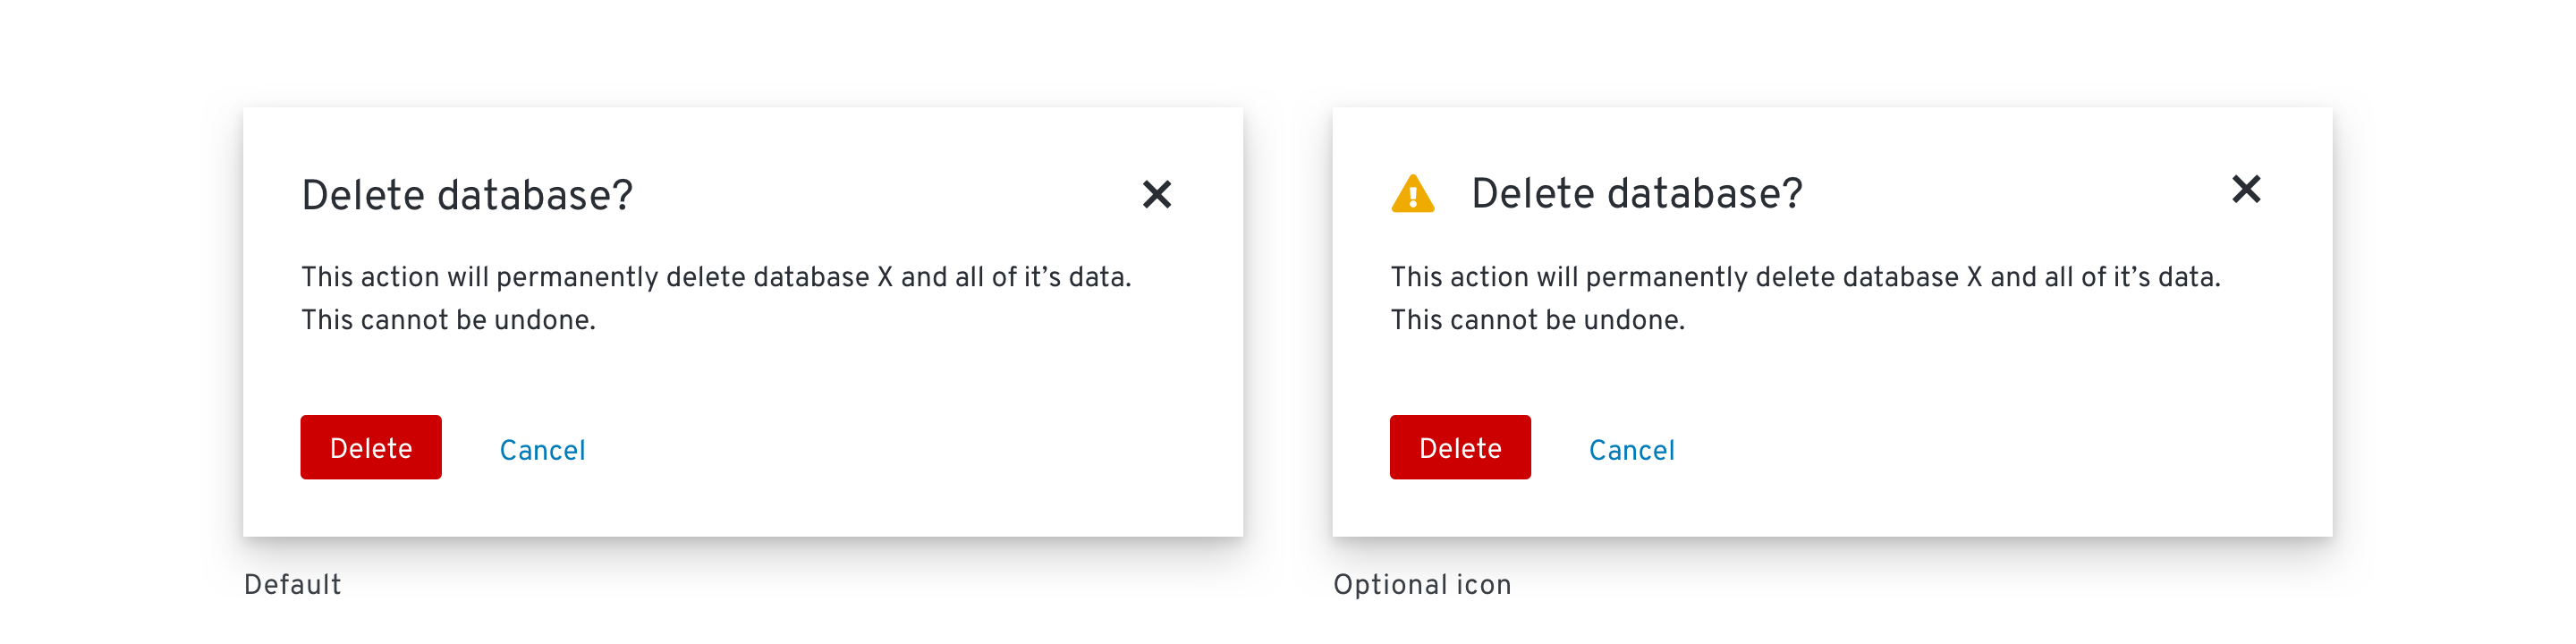Click the "Delete database?" title beside the warning triangle
The height and width of the screenshot is (644, 2576).
1636,193
